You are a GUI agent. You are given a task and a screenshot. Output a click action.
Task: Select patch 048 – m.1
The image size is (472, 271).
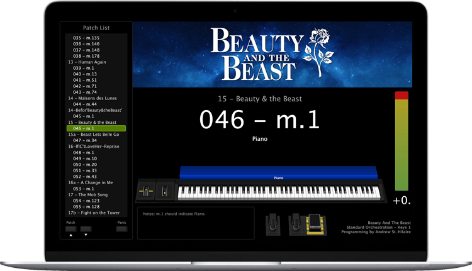tap(96, 153)
